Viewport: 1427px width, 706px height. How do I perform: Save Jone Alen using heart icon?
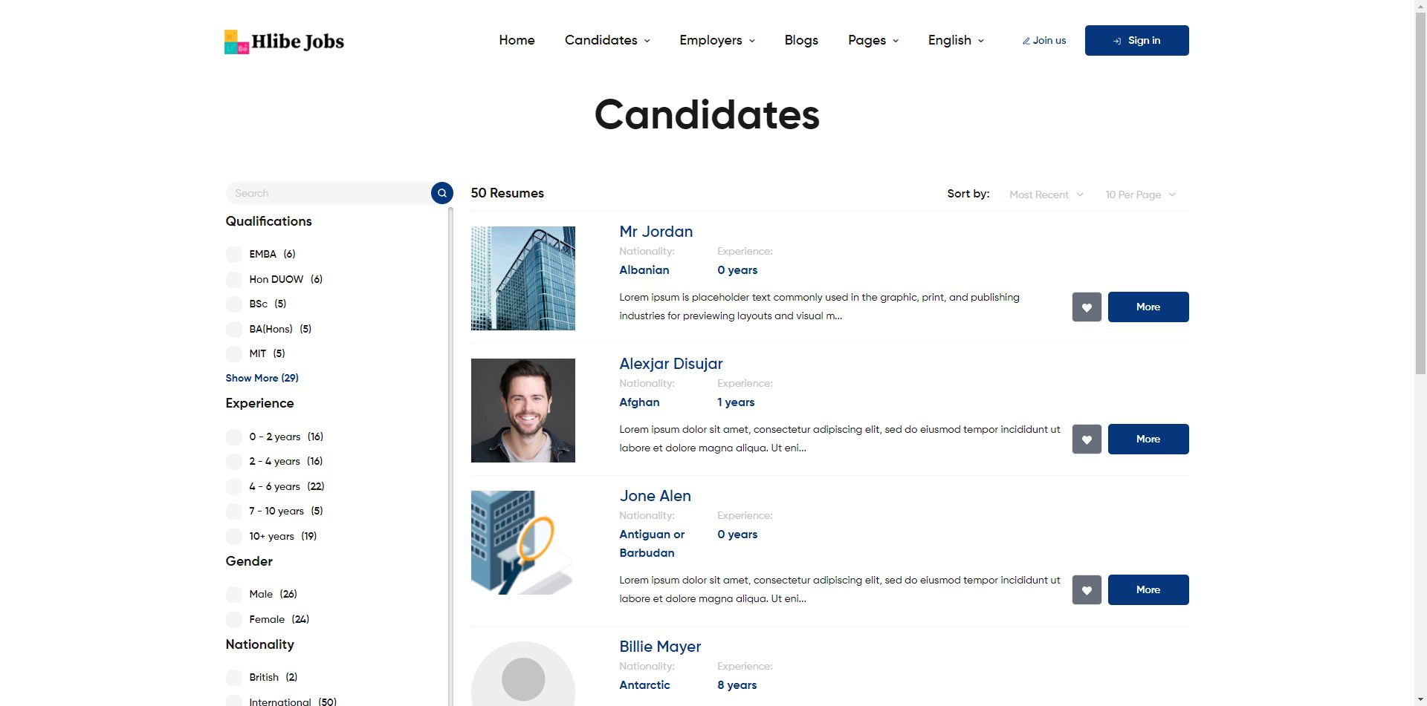(1087, 590)
